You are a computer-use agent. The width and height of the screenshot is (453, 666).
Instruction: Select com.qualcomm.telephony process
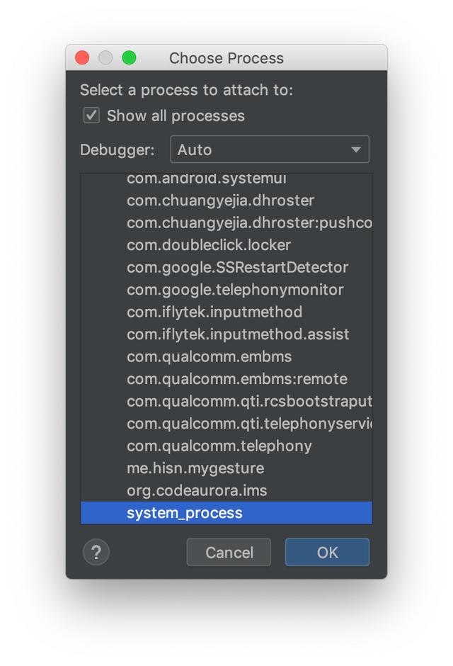tap(226, 446)
